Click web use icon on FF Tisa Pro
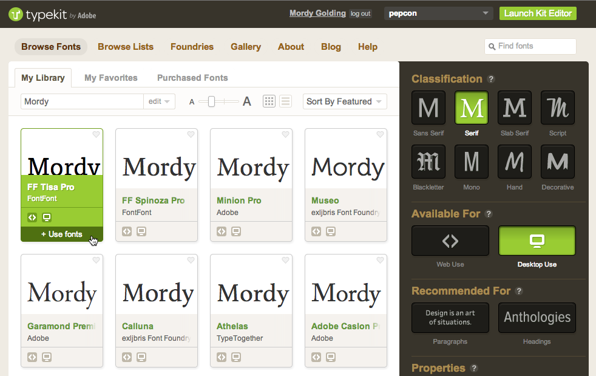 click(32, 217)
